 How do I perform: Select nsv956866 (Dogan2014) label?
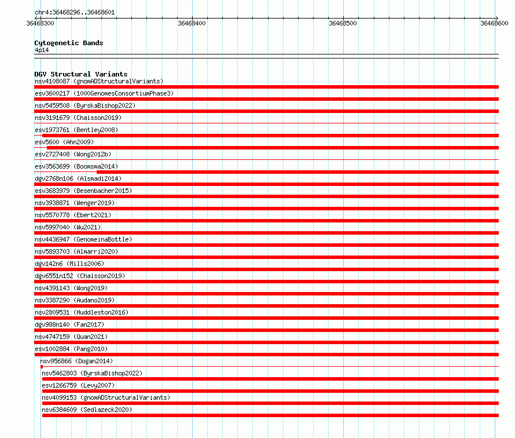point(76,361)
